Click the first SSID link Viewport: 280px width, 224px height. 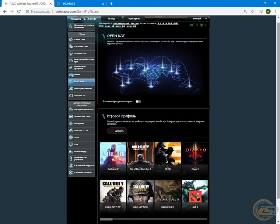110,26
